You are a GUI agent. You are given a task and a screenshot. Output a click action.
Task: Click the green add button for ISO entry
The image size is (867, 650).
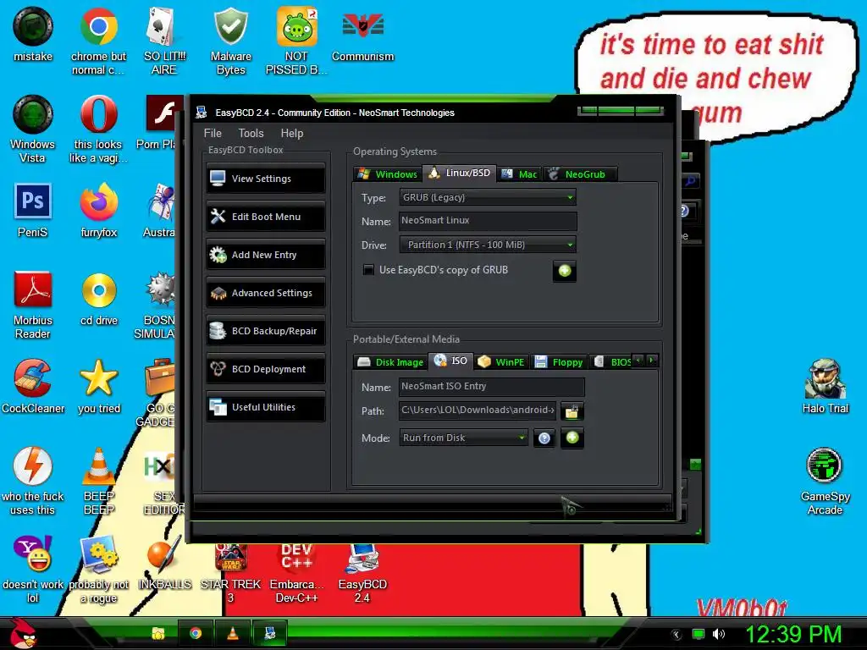572,438
